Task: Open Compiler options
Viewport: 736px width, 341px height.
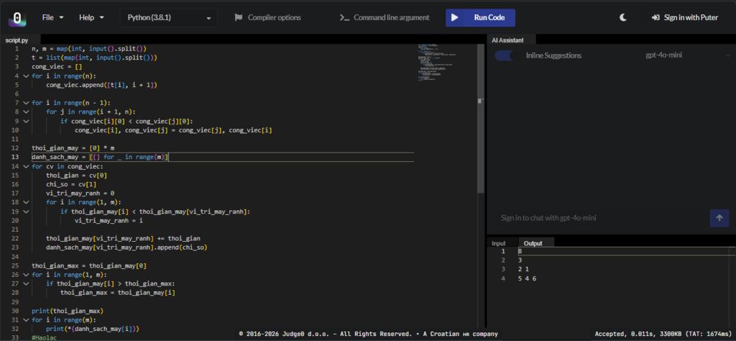Action: [268, 17]
